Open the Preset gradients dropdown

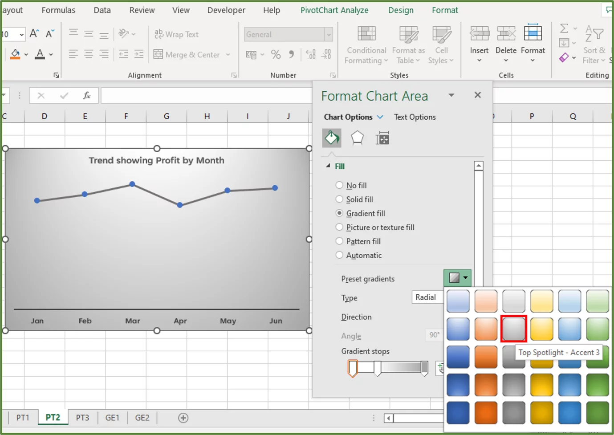tap(464, 277)
